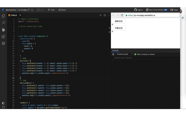Open the search sidebar icon
Image resolution: width=186 pixels, height=116 pixels.
[3, 23]
